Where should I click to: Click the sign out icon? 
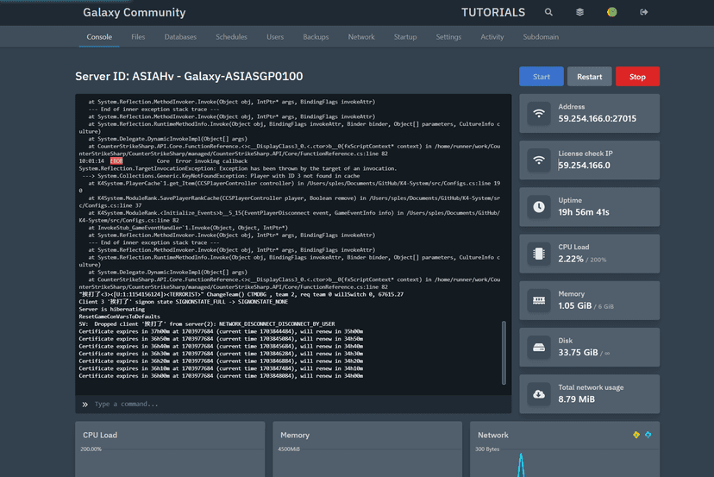(x=644, y=12)
